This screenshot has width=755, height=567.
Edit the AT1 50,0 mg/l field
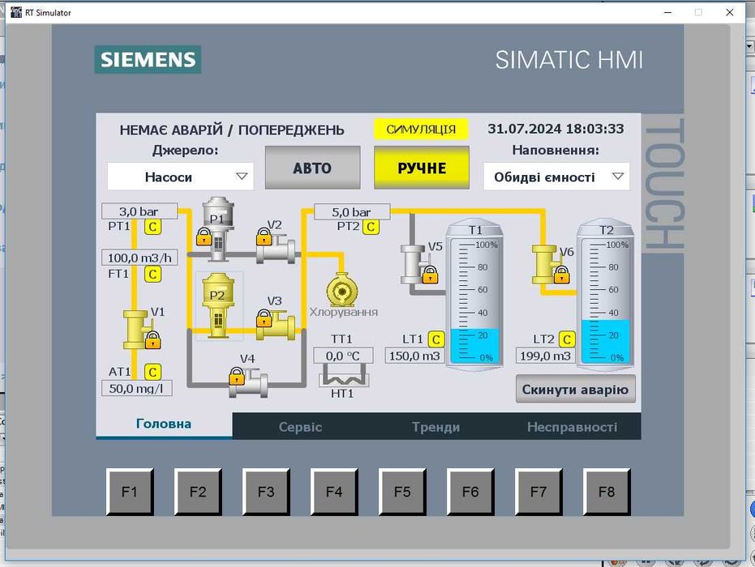point(137,388)
